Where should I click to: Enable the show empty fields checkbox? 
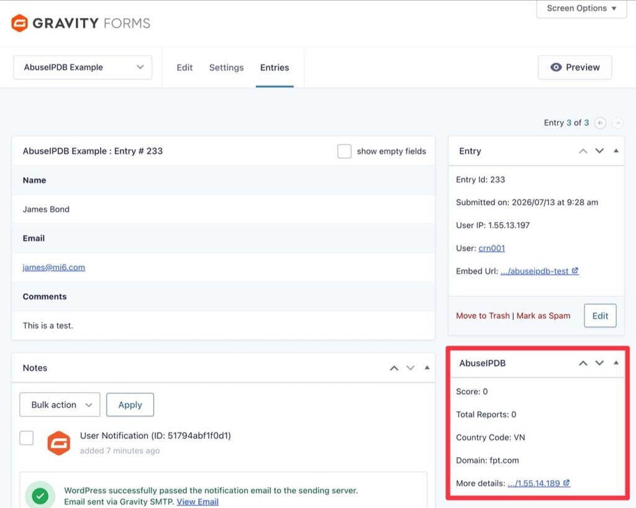(344, 152)
